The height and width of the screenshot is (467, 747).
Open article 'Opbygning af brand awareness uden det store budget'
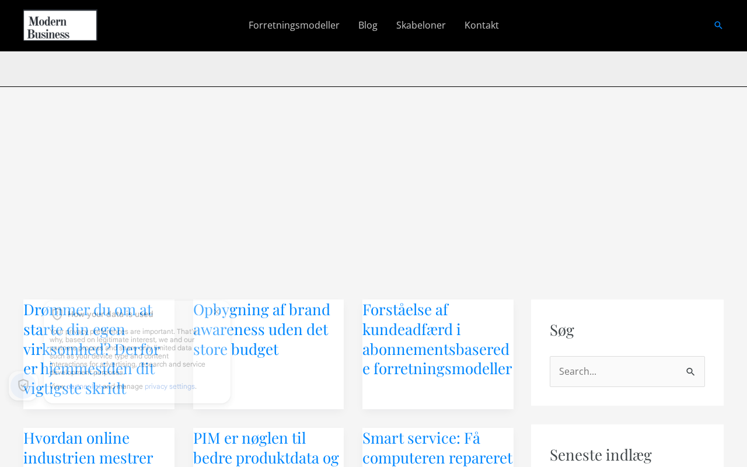pos(261,329)
